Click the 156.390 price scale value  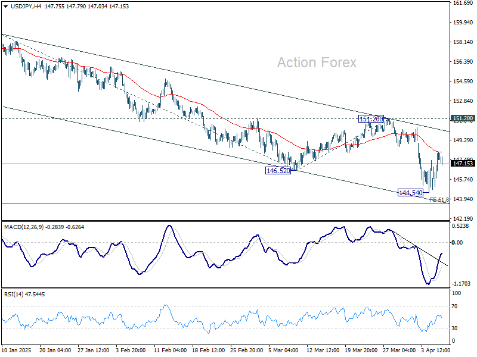[x=463, y=62]
